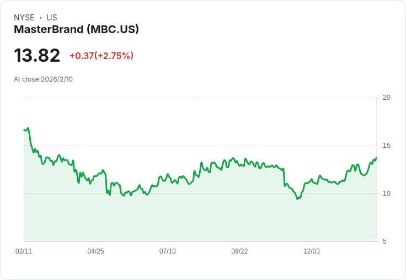Click the 20 y-axis label
The image size is (406, 280).
(387, 98)
